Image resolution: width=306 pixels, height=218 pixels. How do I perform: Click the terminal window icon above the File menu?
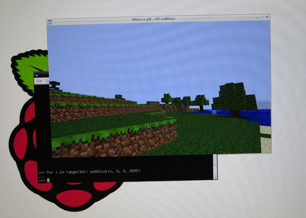tap(37, 75)
